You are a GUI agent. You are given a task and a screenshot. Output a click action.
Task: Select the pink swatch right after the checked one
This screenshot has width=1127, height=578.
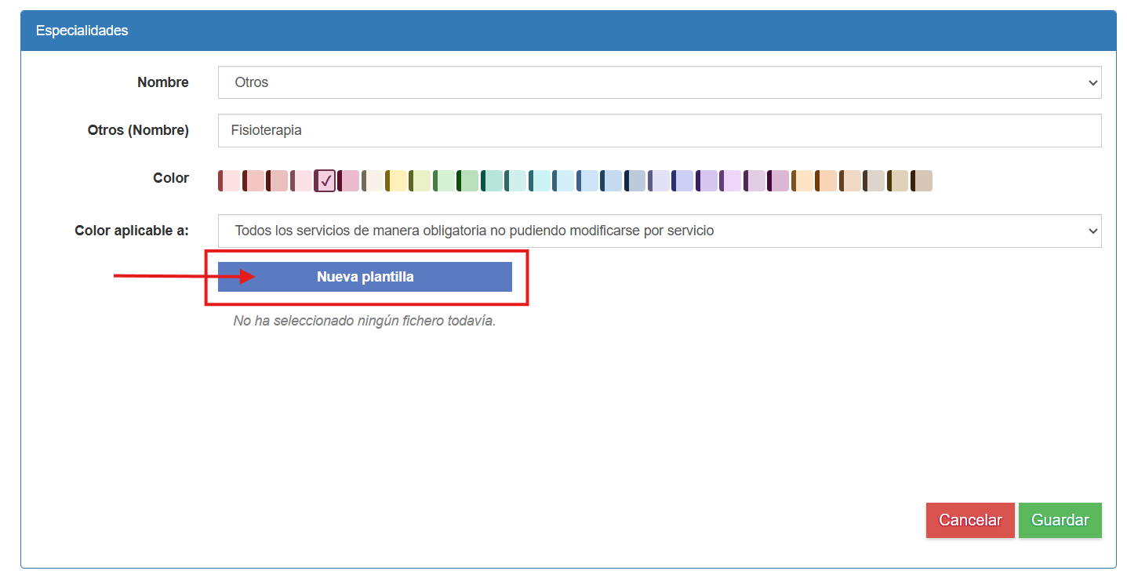click(349, 180)
